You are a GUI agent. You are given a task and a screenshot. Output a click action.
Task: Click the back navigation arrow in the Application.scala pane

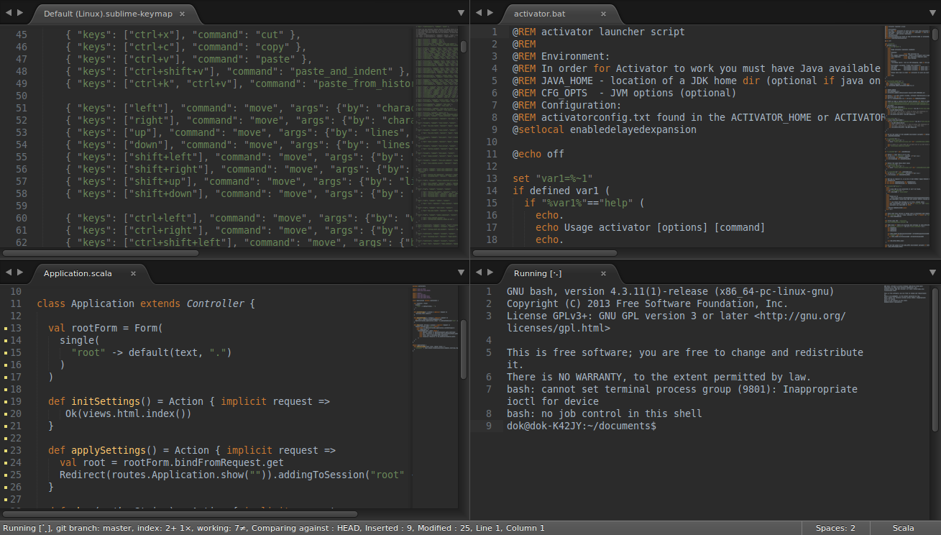[8, 273]
